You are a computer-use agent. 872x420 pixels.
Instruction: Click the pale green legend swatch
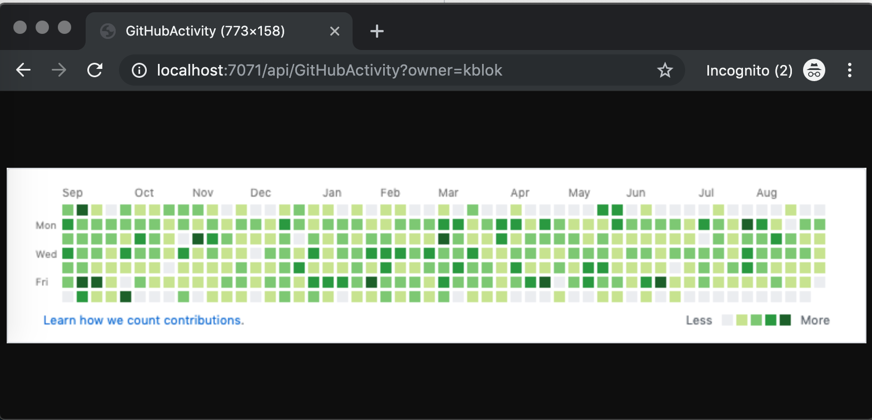coord(741,320)
